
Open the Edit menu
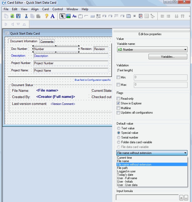click(15, 9)
